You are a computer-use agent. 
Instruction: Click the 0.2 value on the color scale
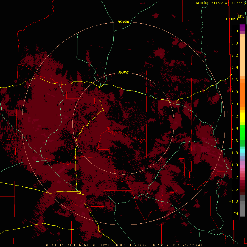(235, 177)
